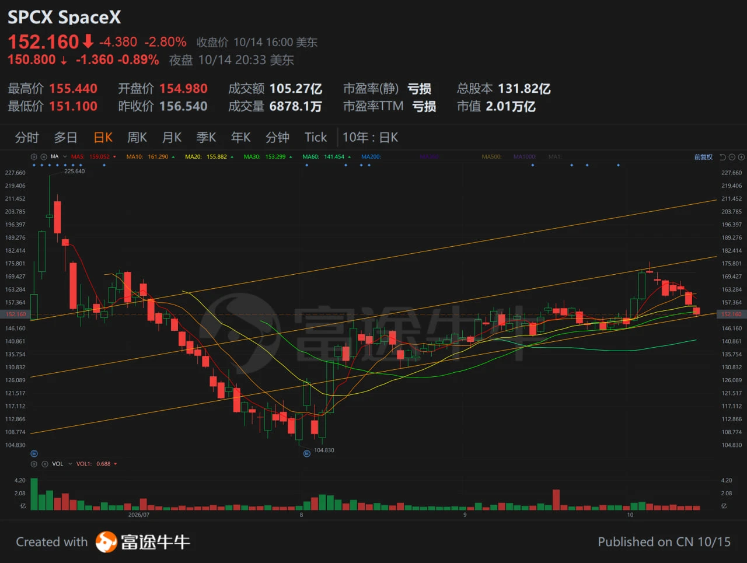Click the MA1000 indicator label
This screenshot has width=747, height=563.
(525, 157)
